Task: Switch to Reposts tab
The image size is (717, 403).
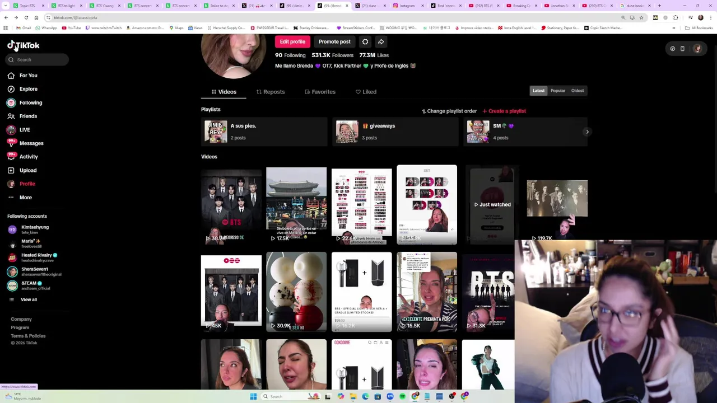Action: click(271, 92)
